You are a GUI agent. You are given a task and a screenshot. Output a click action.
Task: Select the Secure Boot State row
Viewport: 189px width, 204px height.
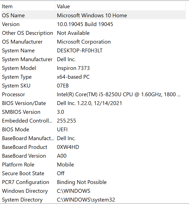pyautogui.click(x=93, y=173)
